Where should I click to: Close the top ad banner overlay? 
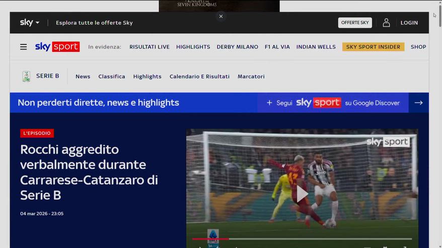(x=220, y=16)
